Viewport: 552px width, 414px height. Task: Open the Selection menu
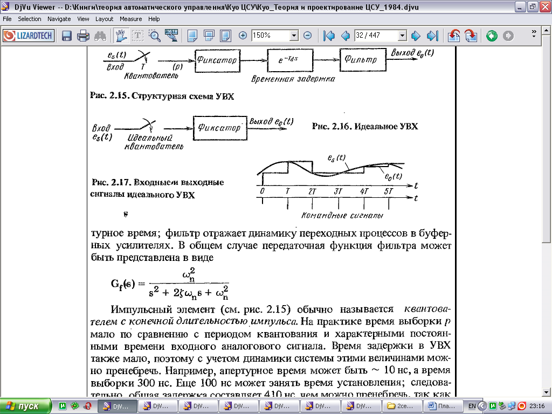click(x=30, y=19)
